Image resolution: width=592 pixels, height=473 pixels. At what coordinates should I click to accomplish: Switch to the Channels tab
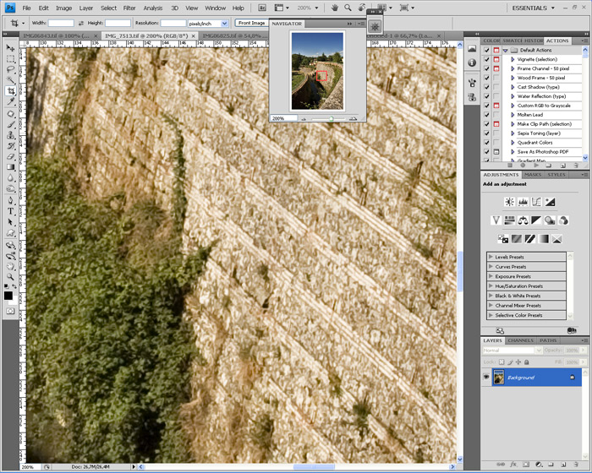(x=520, y=340)
